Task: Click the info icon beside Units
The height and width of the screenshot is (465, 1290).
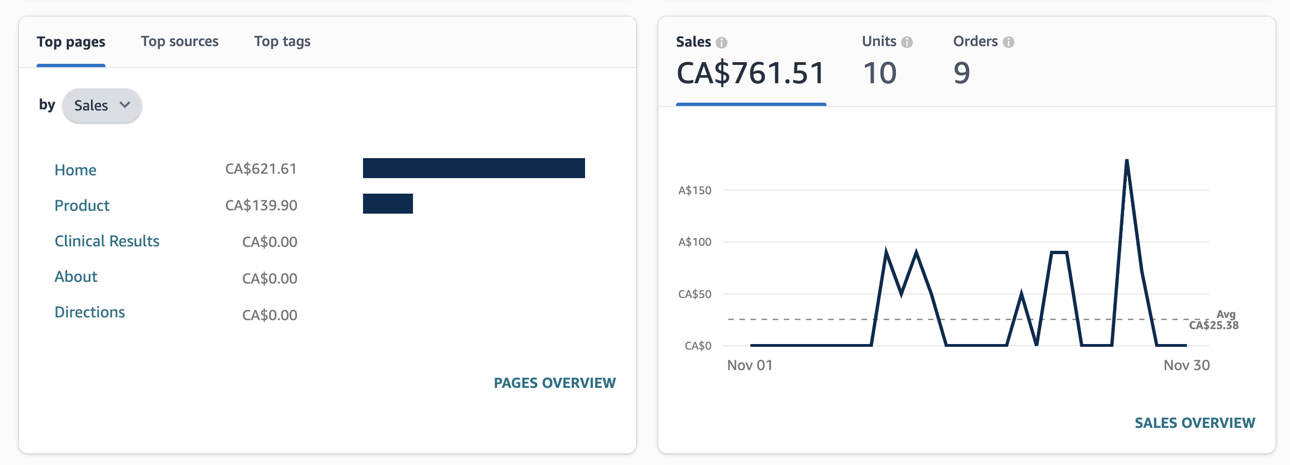Action: coord(907,42)
